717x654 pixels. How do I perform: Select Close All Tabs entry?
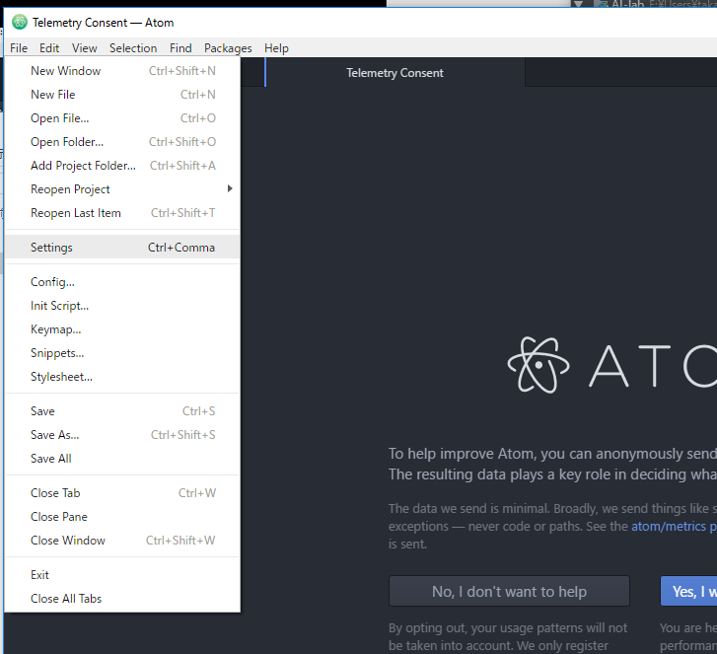point(122,599)
